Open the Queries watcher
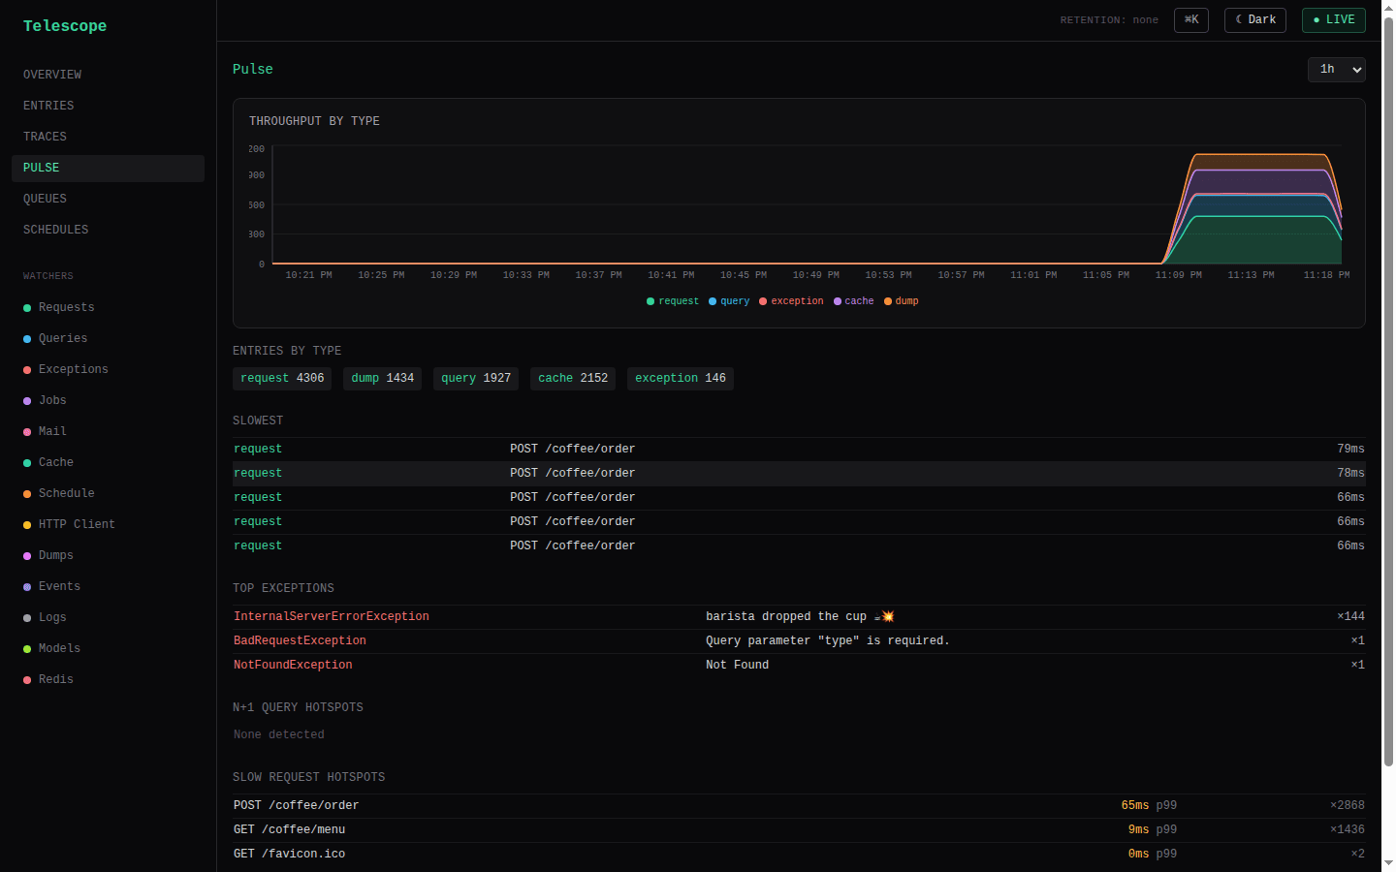Screen dimensions: 1396x872 pyautogui.click(x=108, y=338)
